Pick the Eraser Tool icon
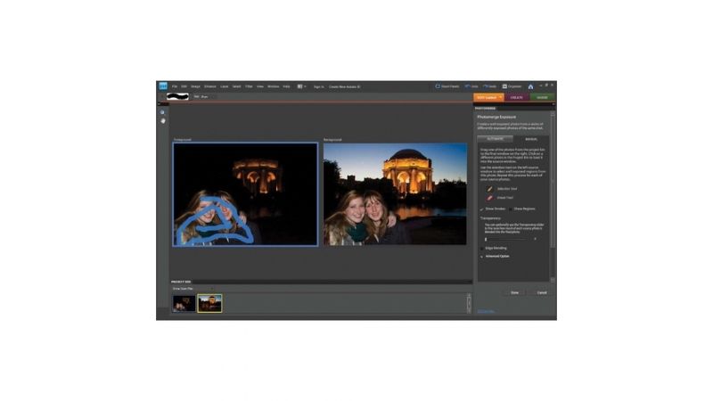Viewport: 713px width, 401px height. click(x=489, y=198)
